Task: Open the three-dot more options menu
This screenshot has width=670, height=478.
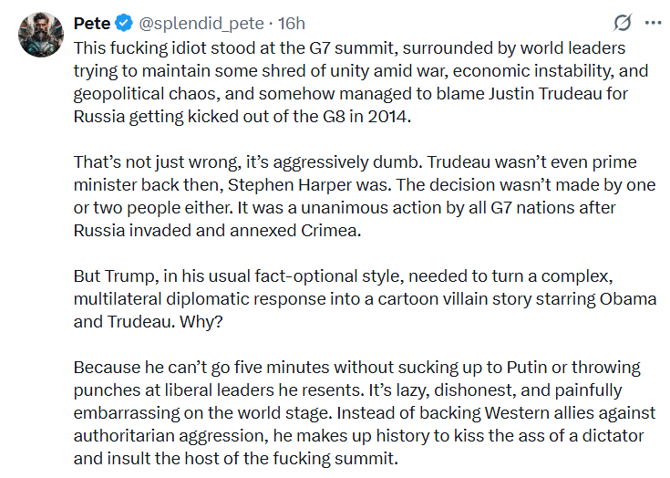Action: point(654,23)
